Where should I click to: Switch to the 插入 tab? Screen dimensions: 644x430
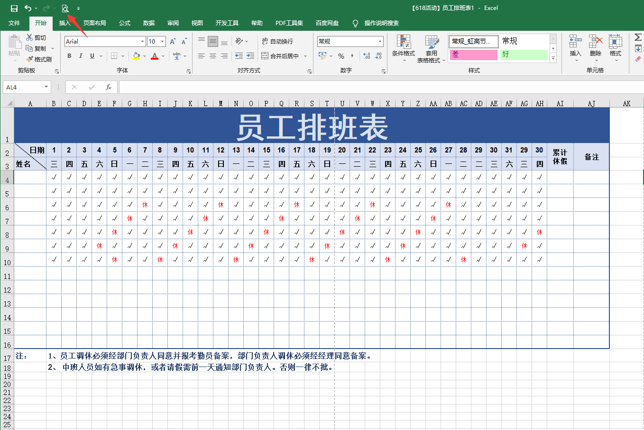pos(64,23)
